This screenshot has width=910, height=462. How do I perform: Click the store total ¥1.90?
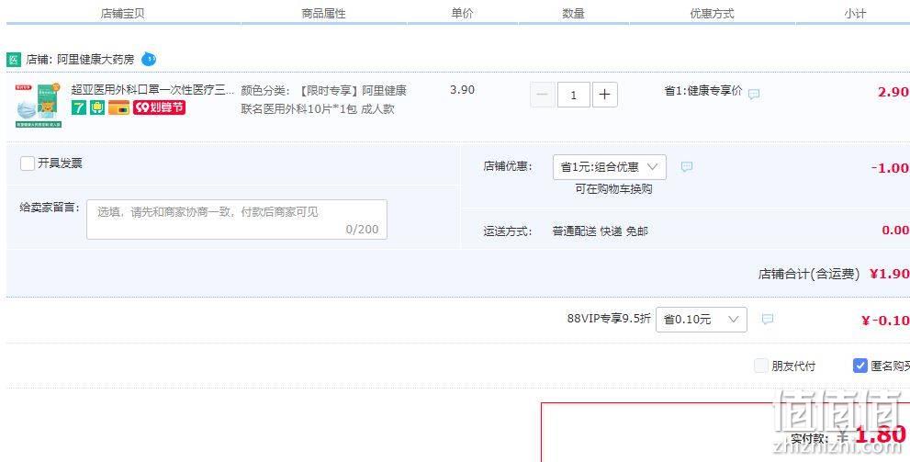pyautogui.click(x=889, y=274)
